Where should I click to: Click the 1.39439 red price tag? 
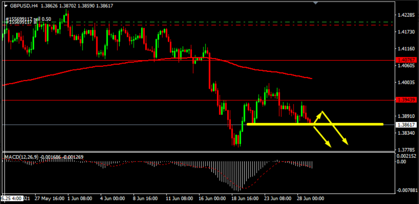pos(406,100)
